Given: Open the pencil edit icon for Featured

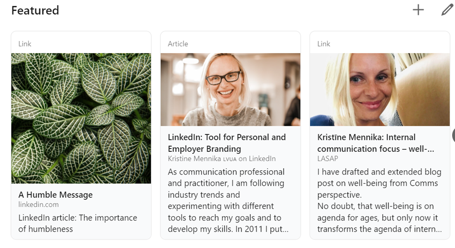Looking at the screenshot, I should [447, 10].
